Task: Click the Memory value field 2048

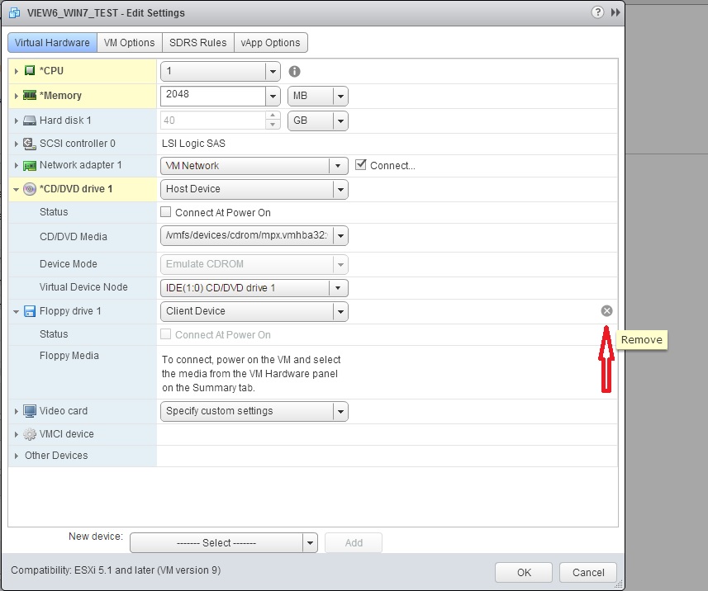Action: click(x=213, y=96)
